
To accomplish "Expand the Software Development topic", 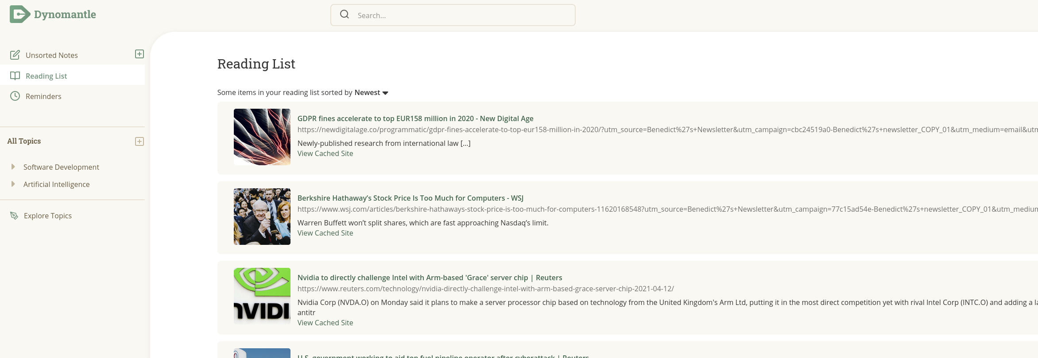I will [13, 167].
